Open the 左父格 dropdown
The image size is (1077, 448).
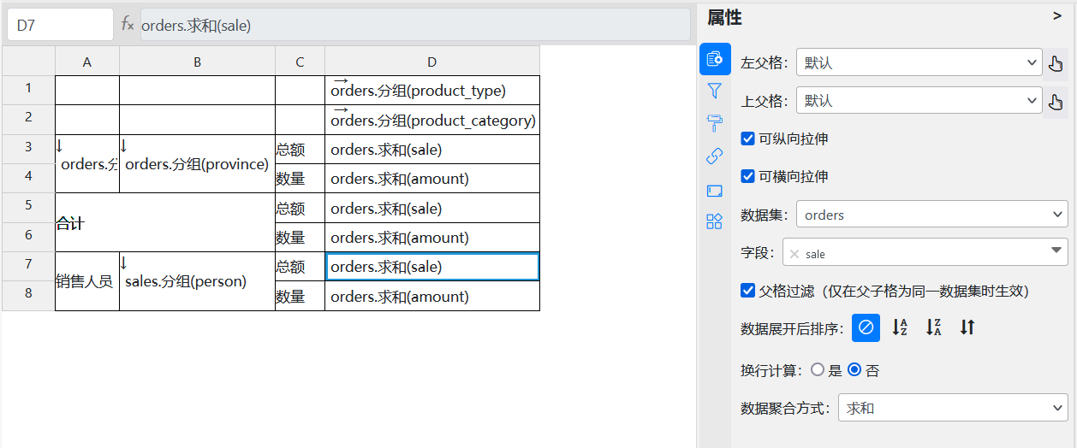(919, 63)
